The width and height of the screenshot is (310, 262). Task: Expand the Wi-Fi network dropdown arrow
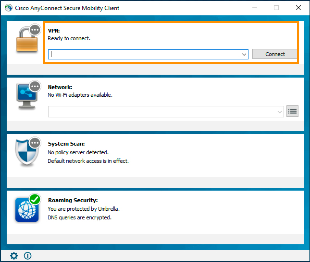(279, 112)
